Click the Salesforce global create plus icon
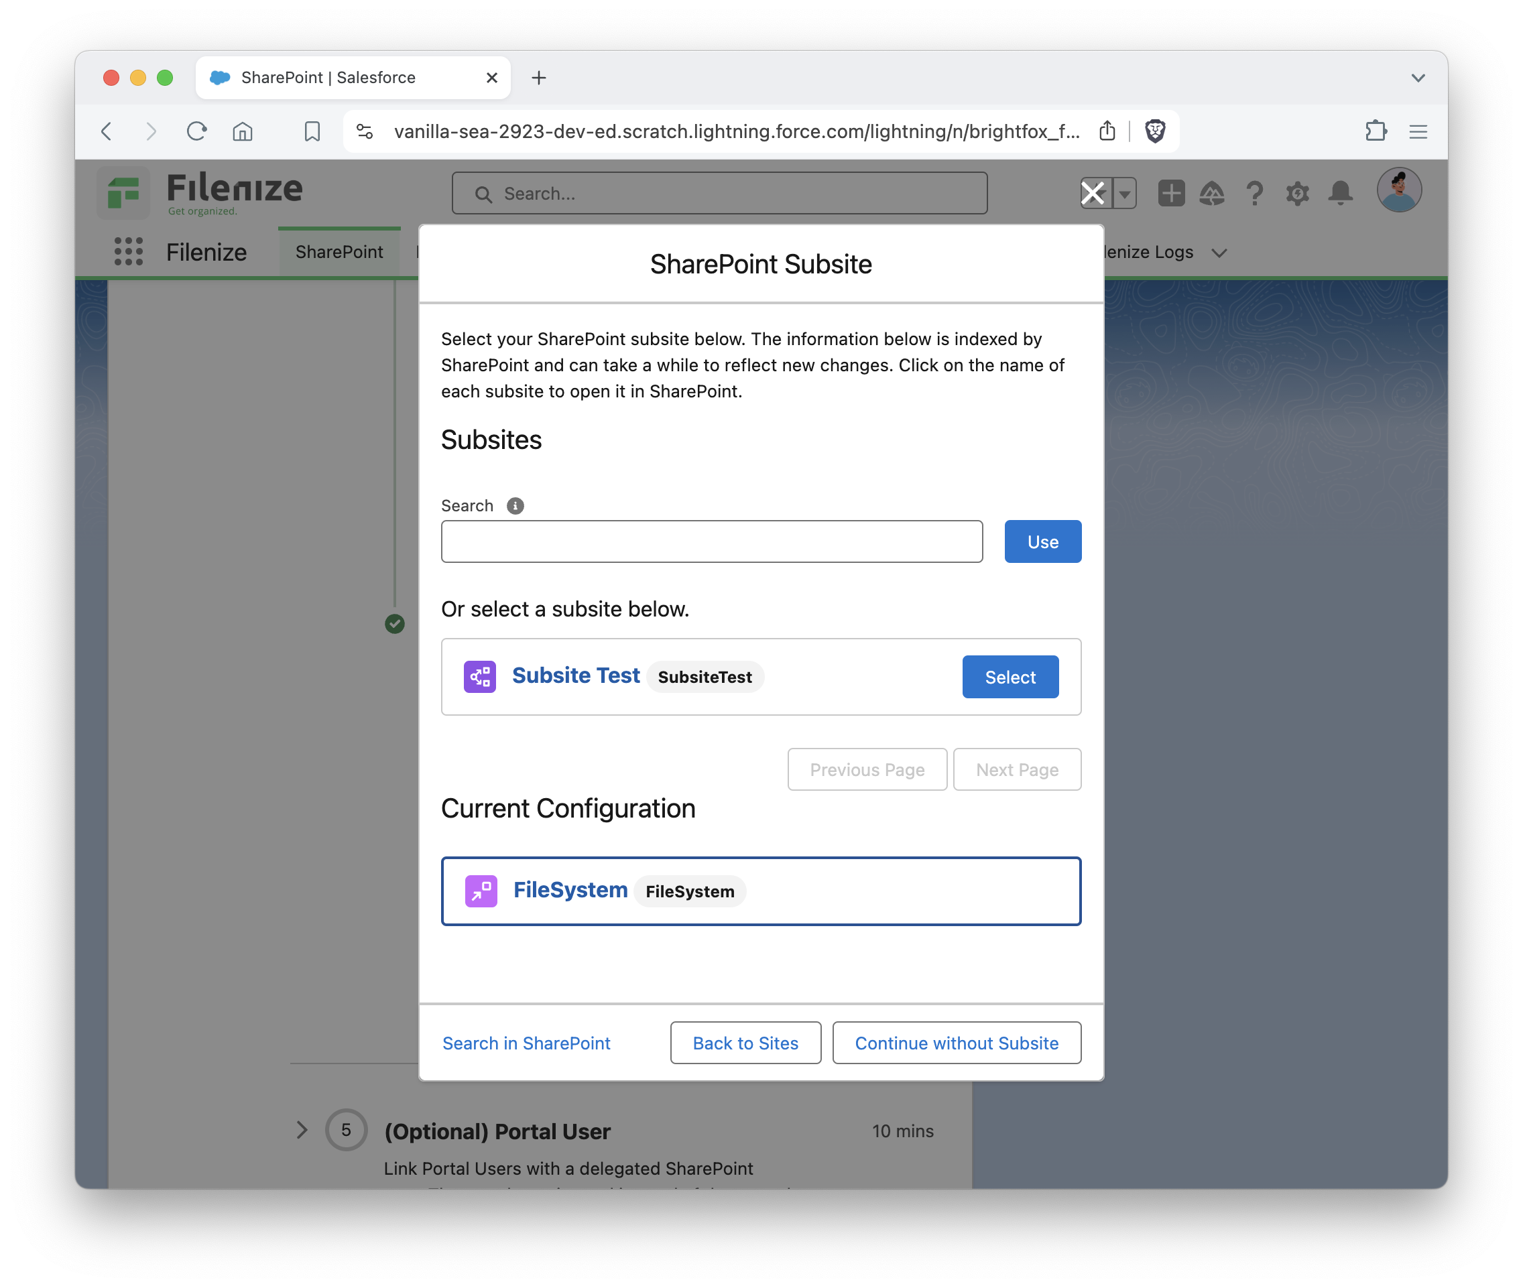 (1171, 194)
